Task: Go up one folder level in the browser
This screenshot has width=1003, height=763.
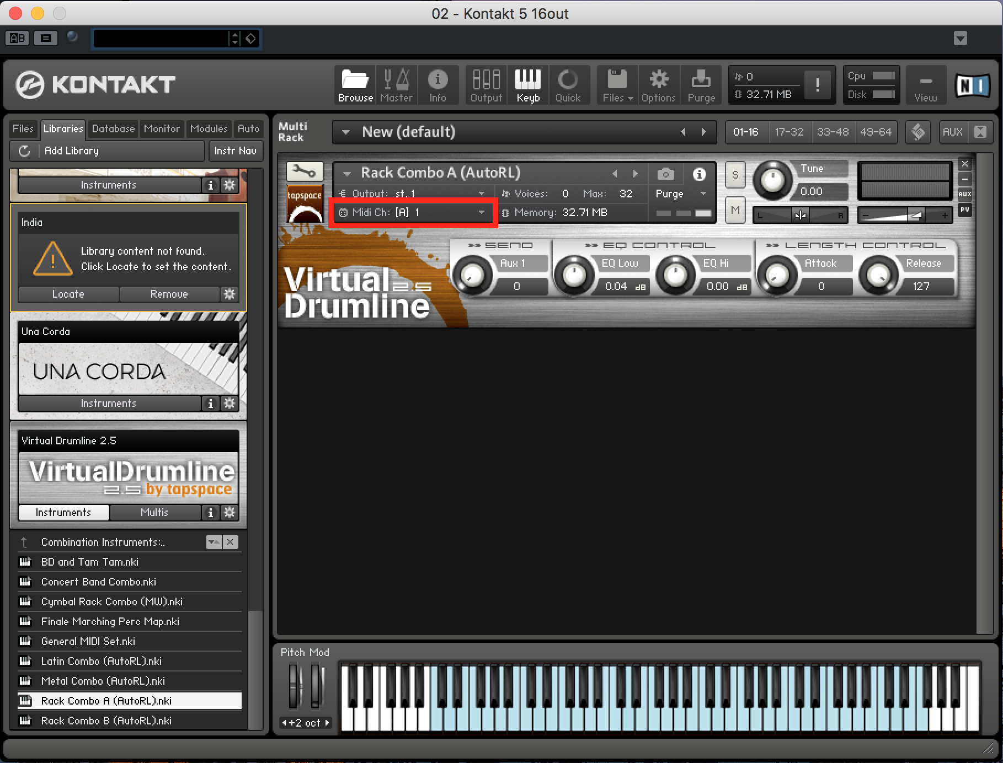Action: tap(24, 542)
